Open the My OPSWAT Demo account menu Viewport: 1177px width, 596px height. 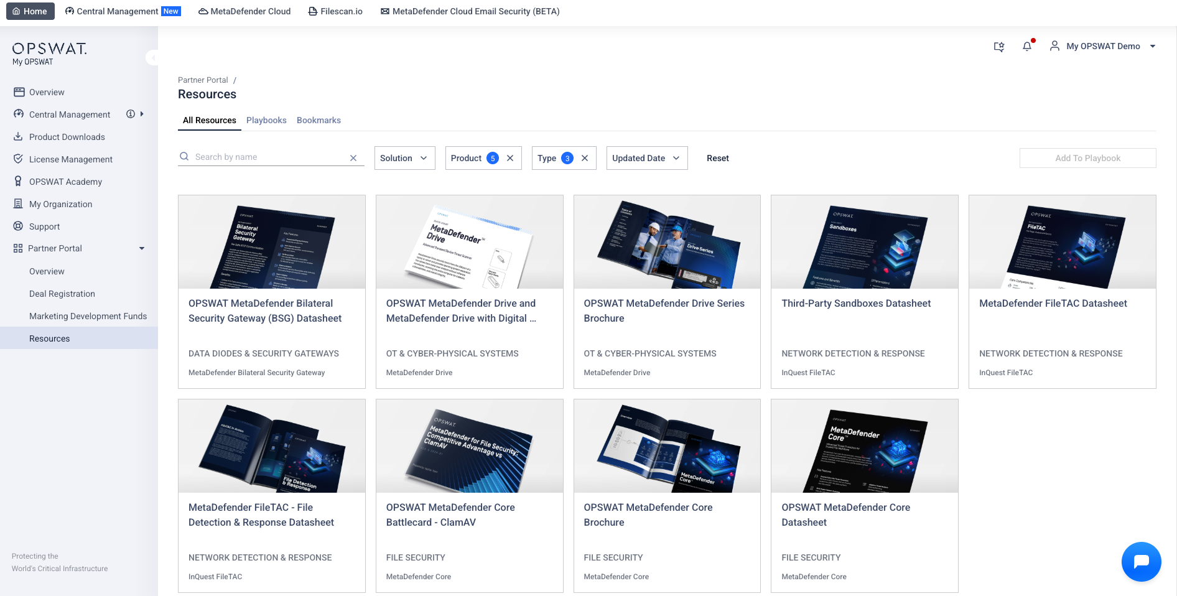click(1102, 46)
